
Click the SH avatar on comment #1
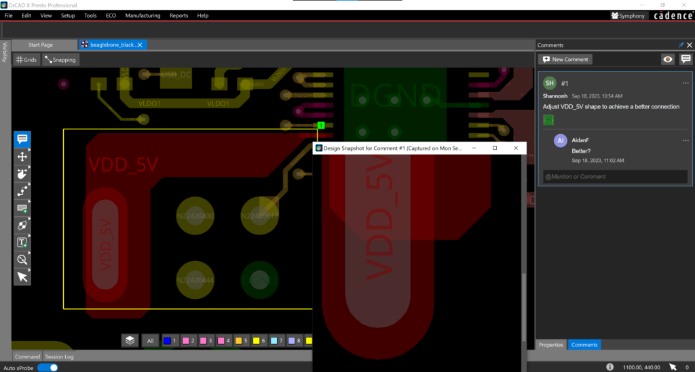pyautogui.click(x=550, y=83)
